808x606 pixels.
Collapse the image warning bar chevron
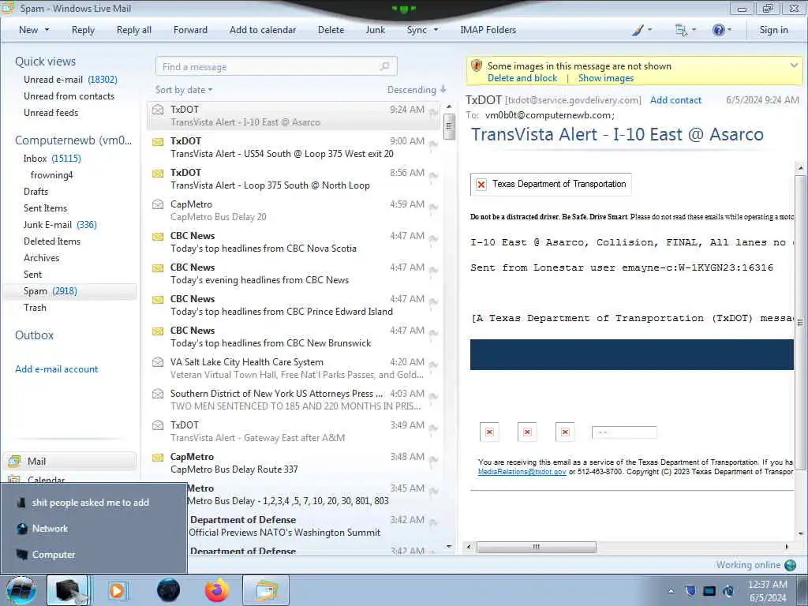[x=794, y=65]
